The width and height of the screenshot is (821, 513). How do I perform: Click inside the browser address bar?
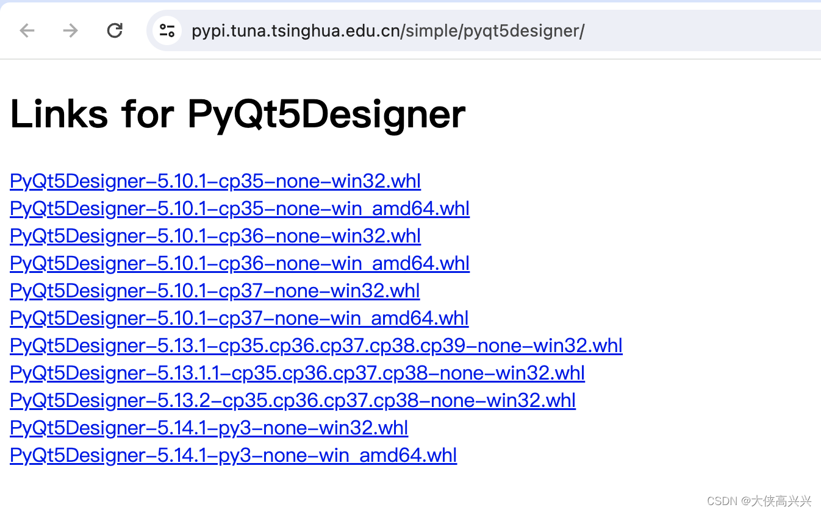pos(427,30)
